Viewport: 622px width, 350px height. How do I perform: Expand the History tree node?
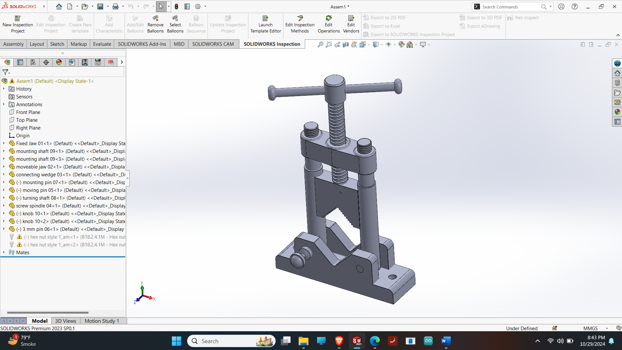point(4,89)
